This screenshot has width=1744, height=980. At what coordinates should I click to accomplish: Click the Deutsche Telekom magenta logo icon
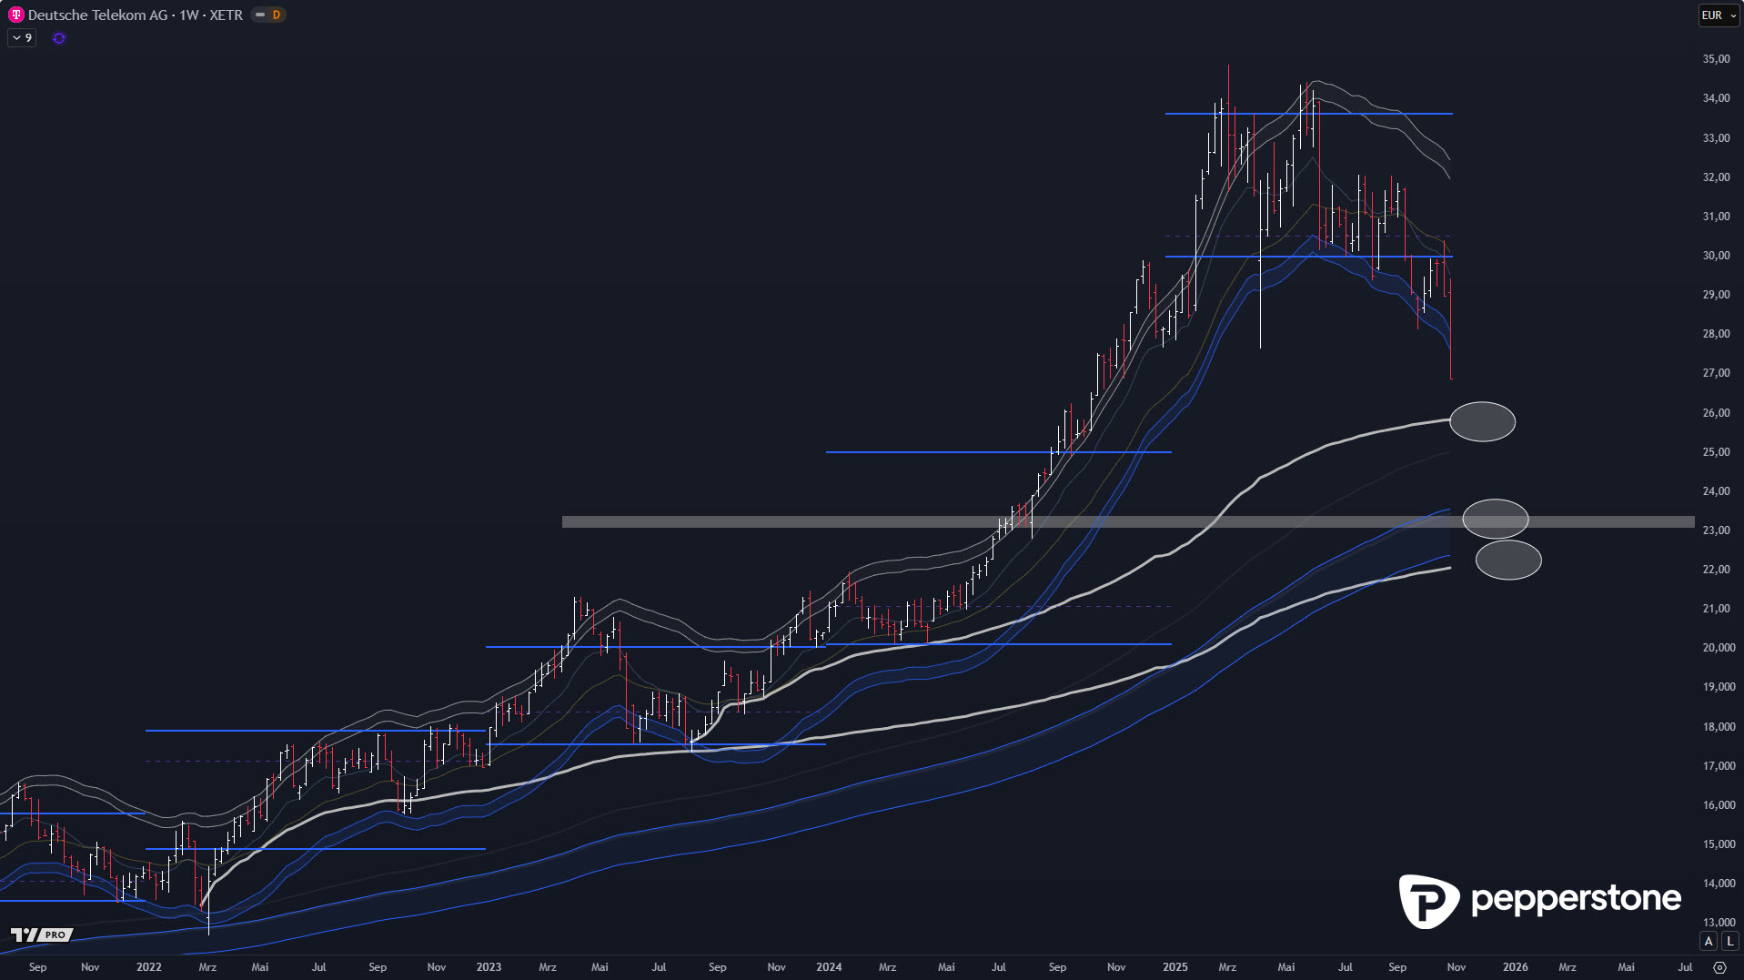click(x=15, y=15)
